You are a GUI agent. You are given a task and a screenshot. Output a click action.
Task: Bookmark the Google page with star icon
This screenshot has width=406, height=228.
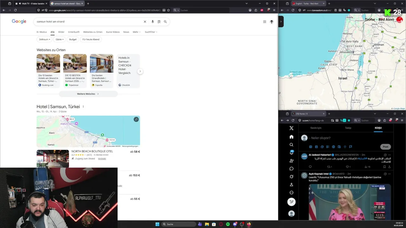point(169,10)
